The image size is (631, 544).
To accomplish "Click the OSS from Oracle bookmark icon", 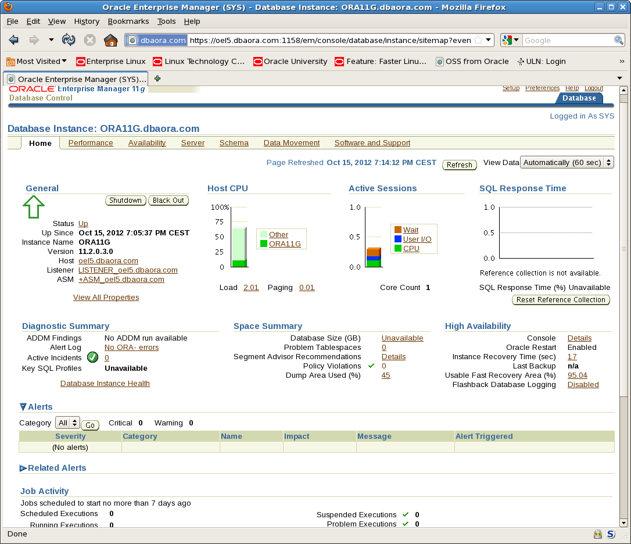I will [x=440, y=62].
